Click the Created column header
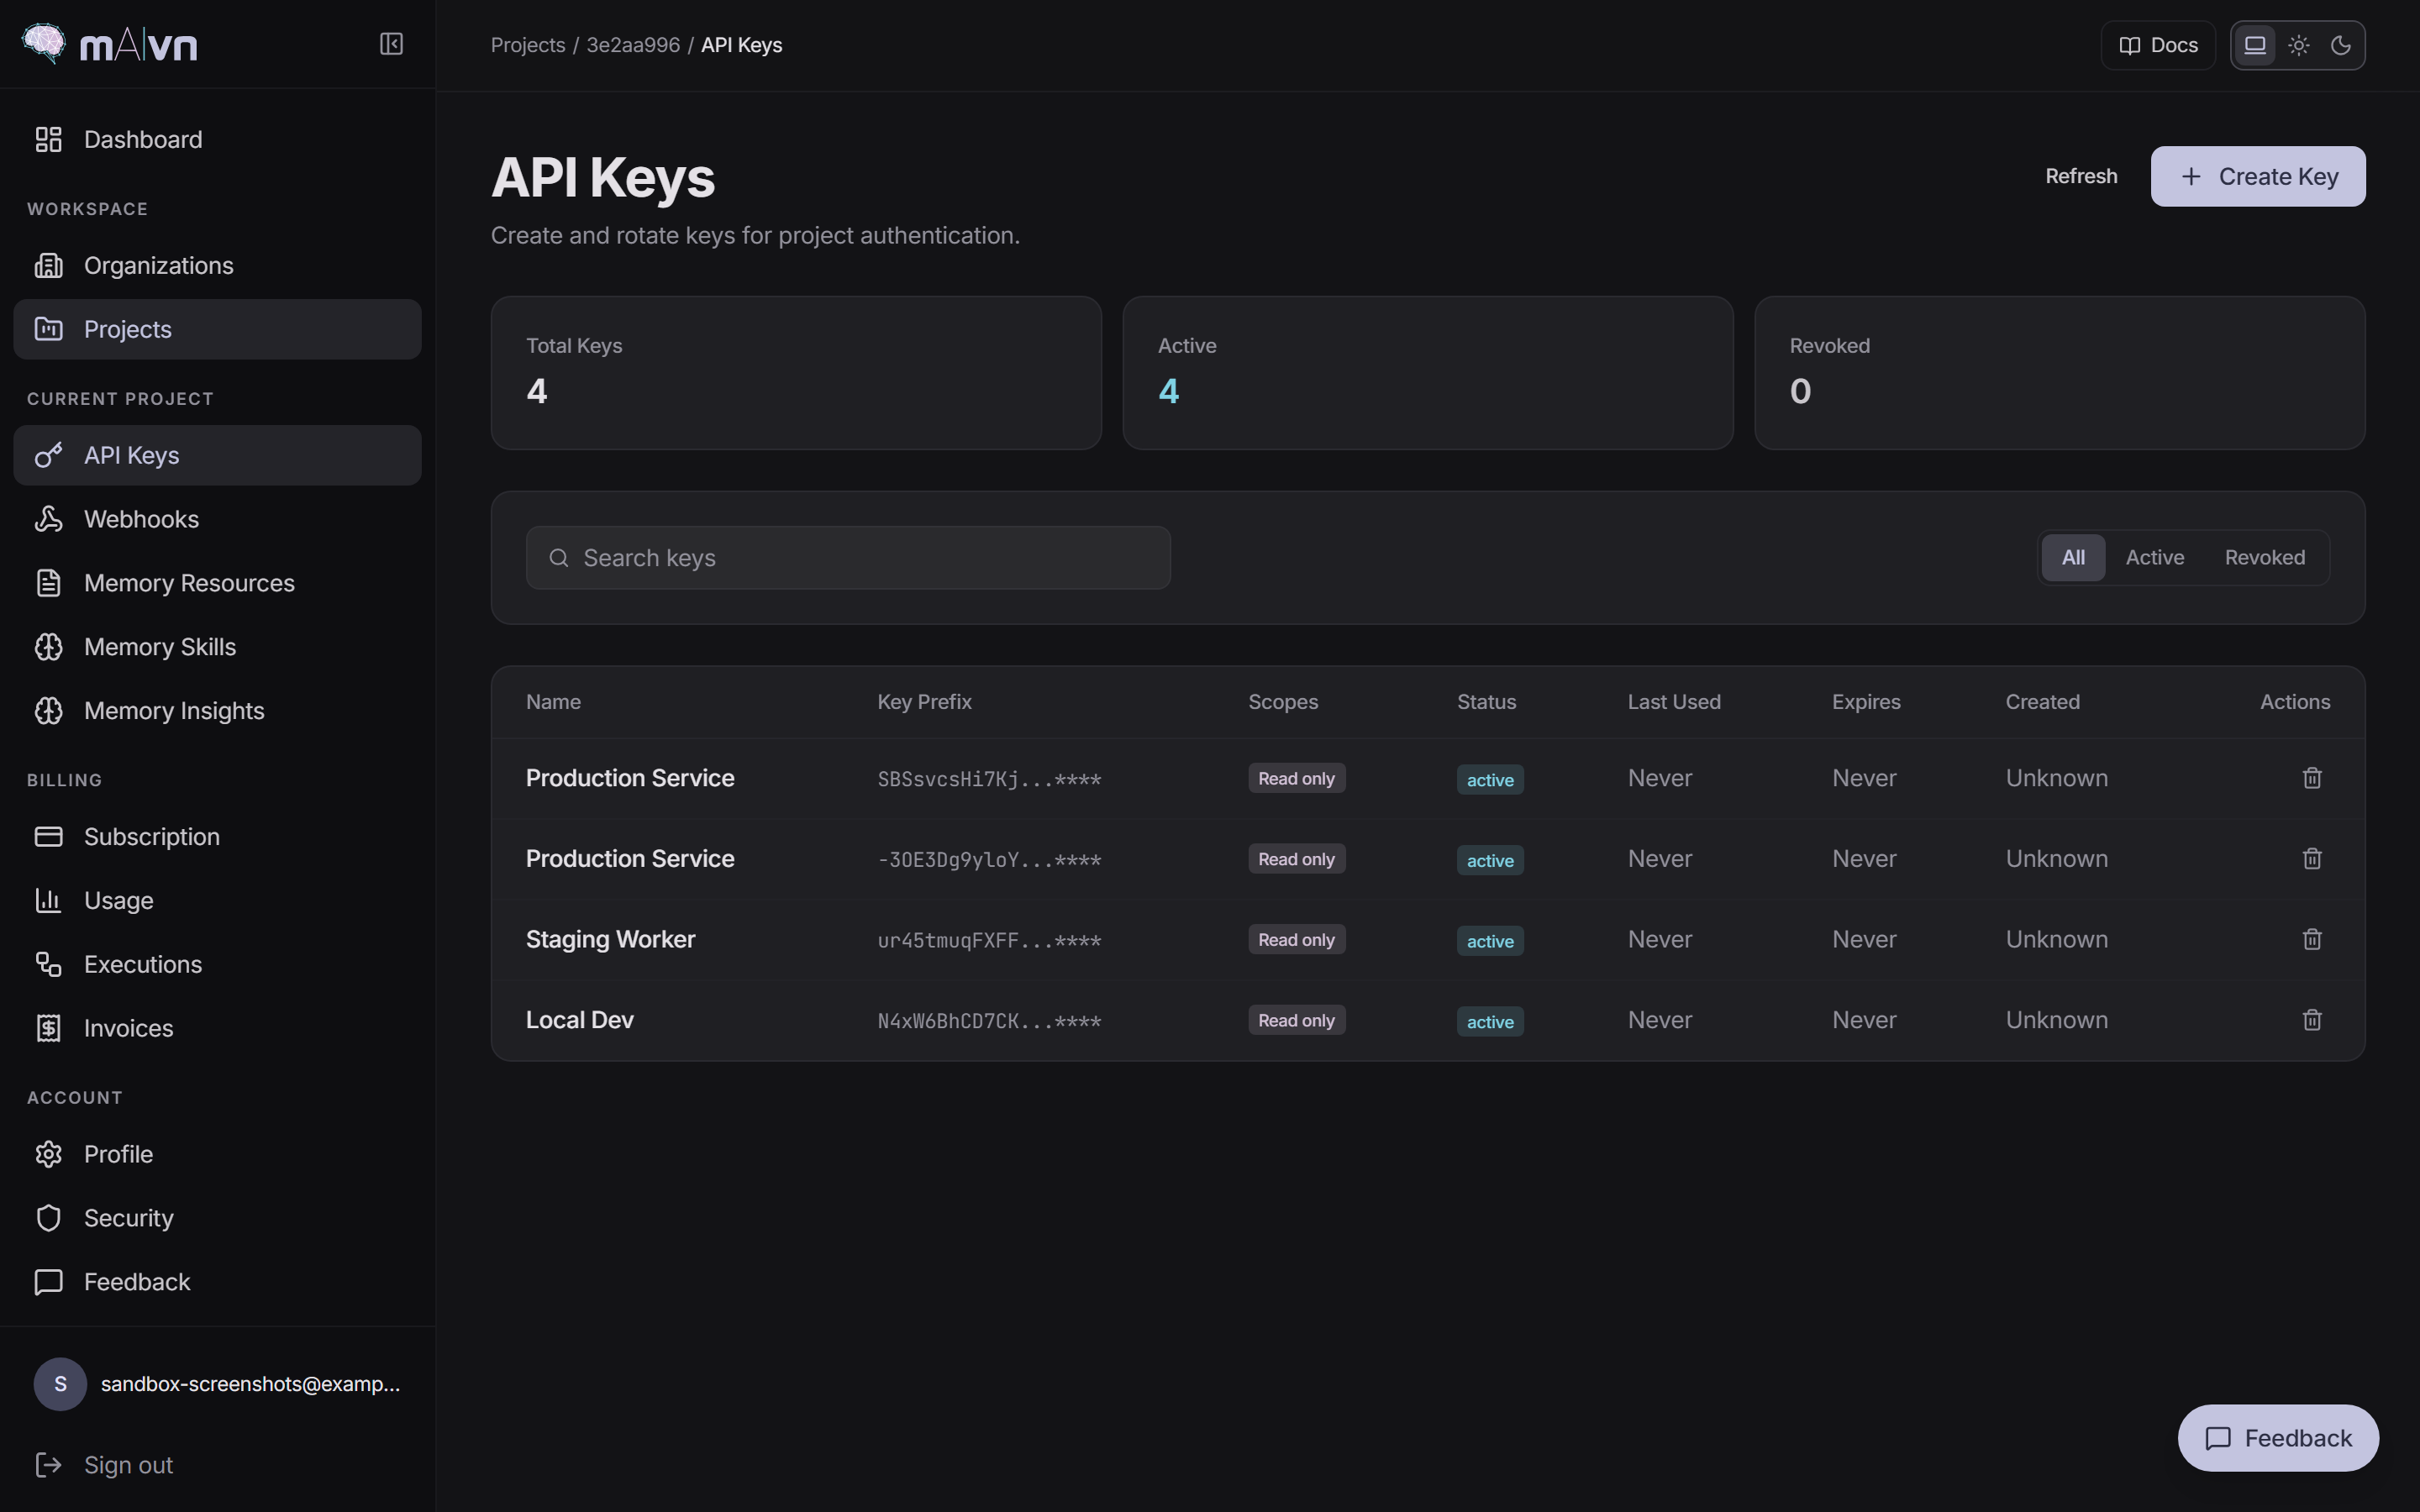Screen dimensions: 2420x1512 click(2042, 702)
